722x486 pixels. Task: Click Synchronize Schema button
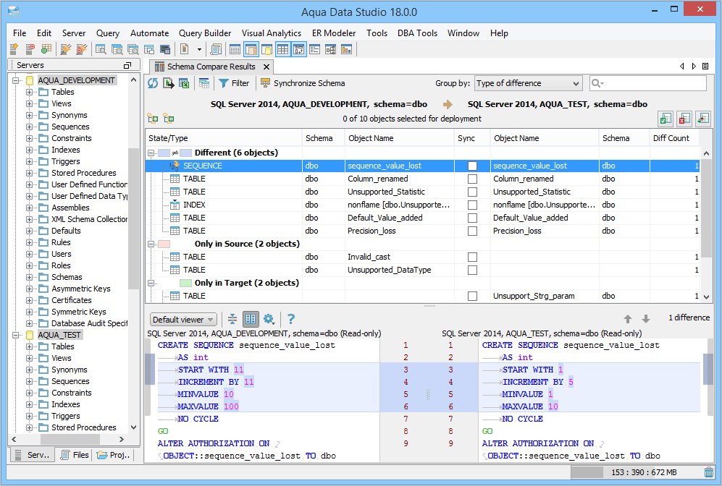click(x=303, y=83)
